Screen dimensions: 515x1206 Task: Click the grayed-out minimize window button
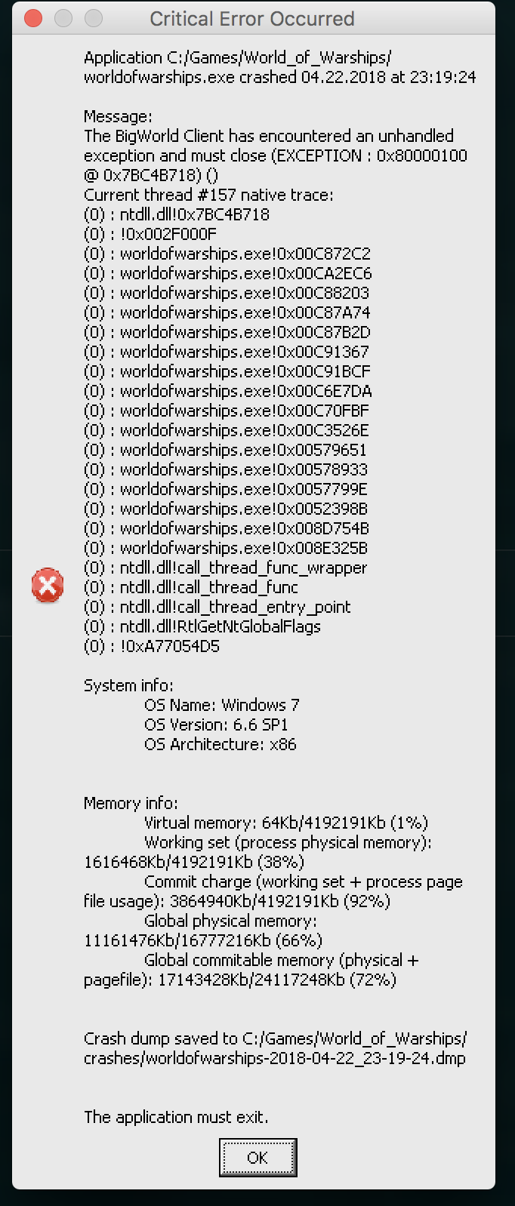coord(63,18)
